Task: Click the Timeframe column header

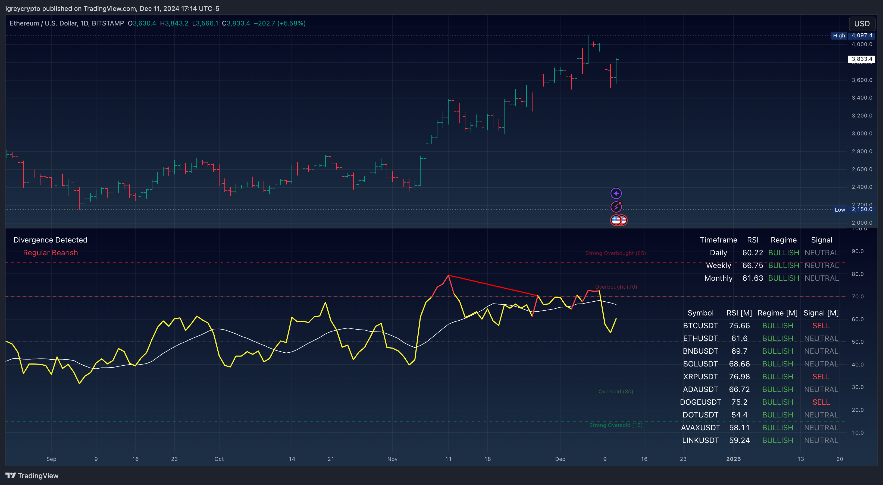Action: (x=718, y=240)
